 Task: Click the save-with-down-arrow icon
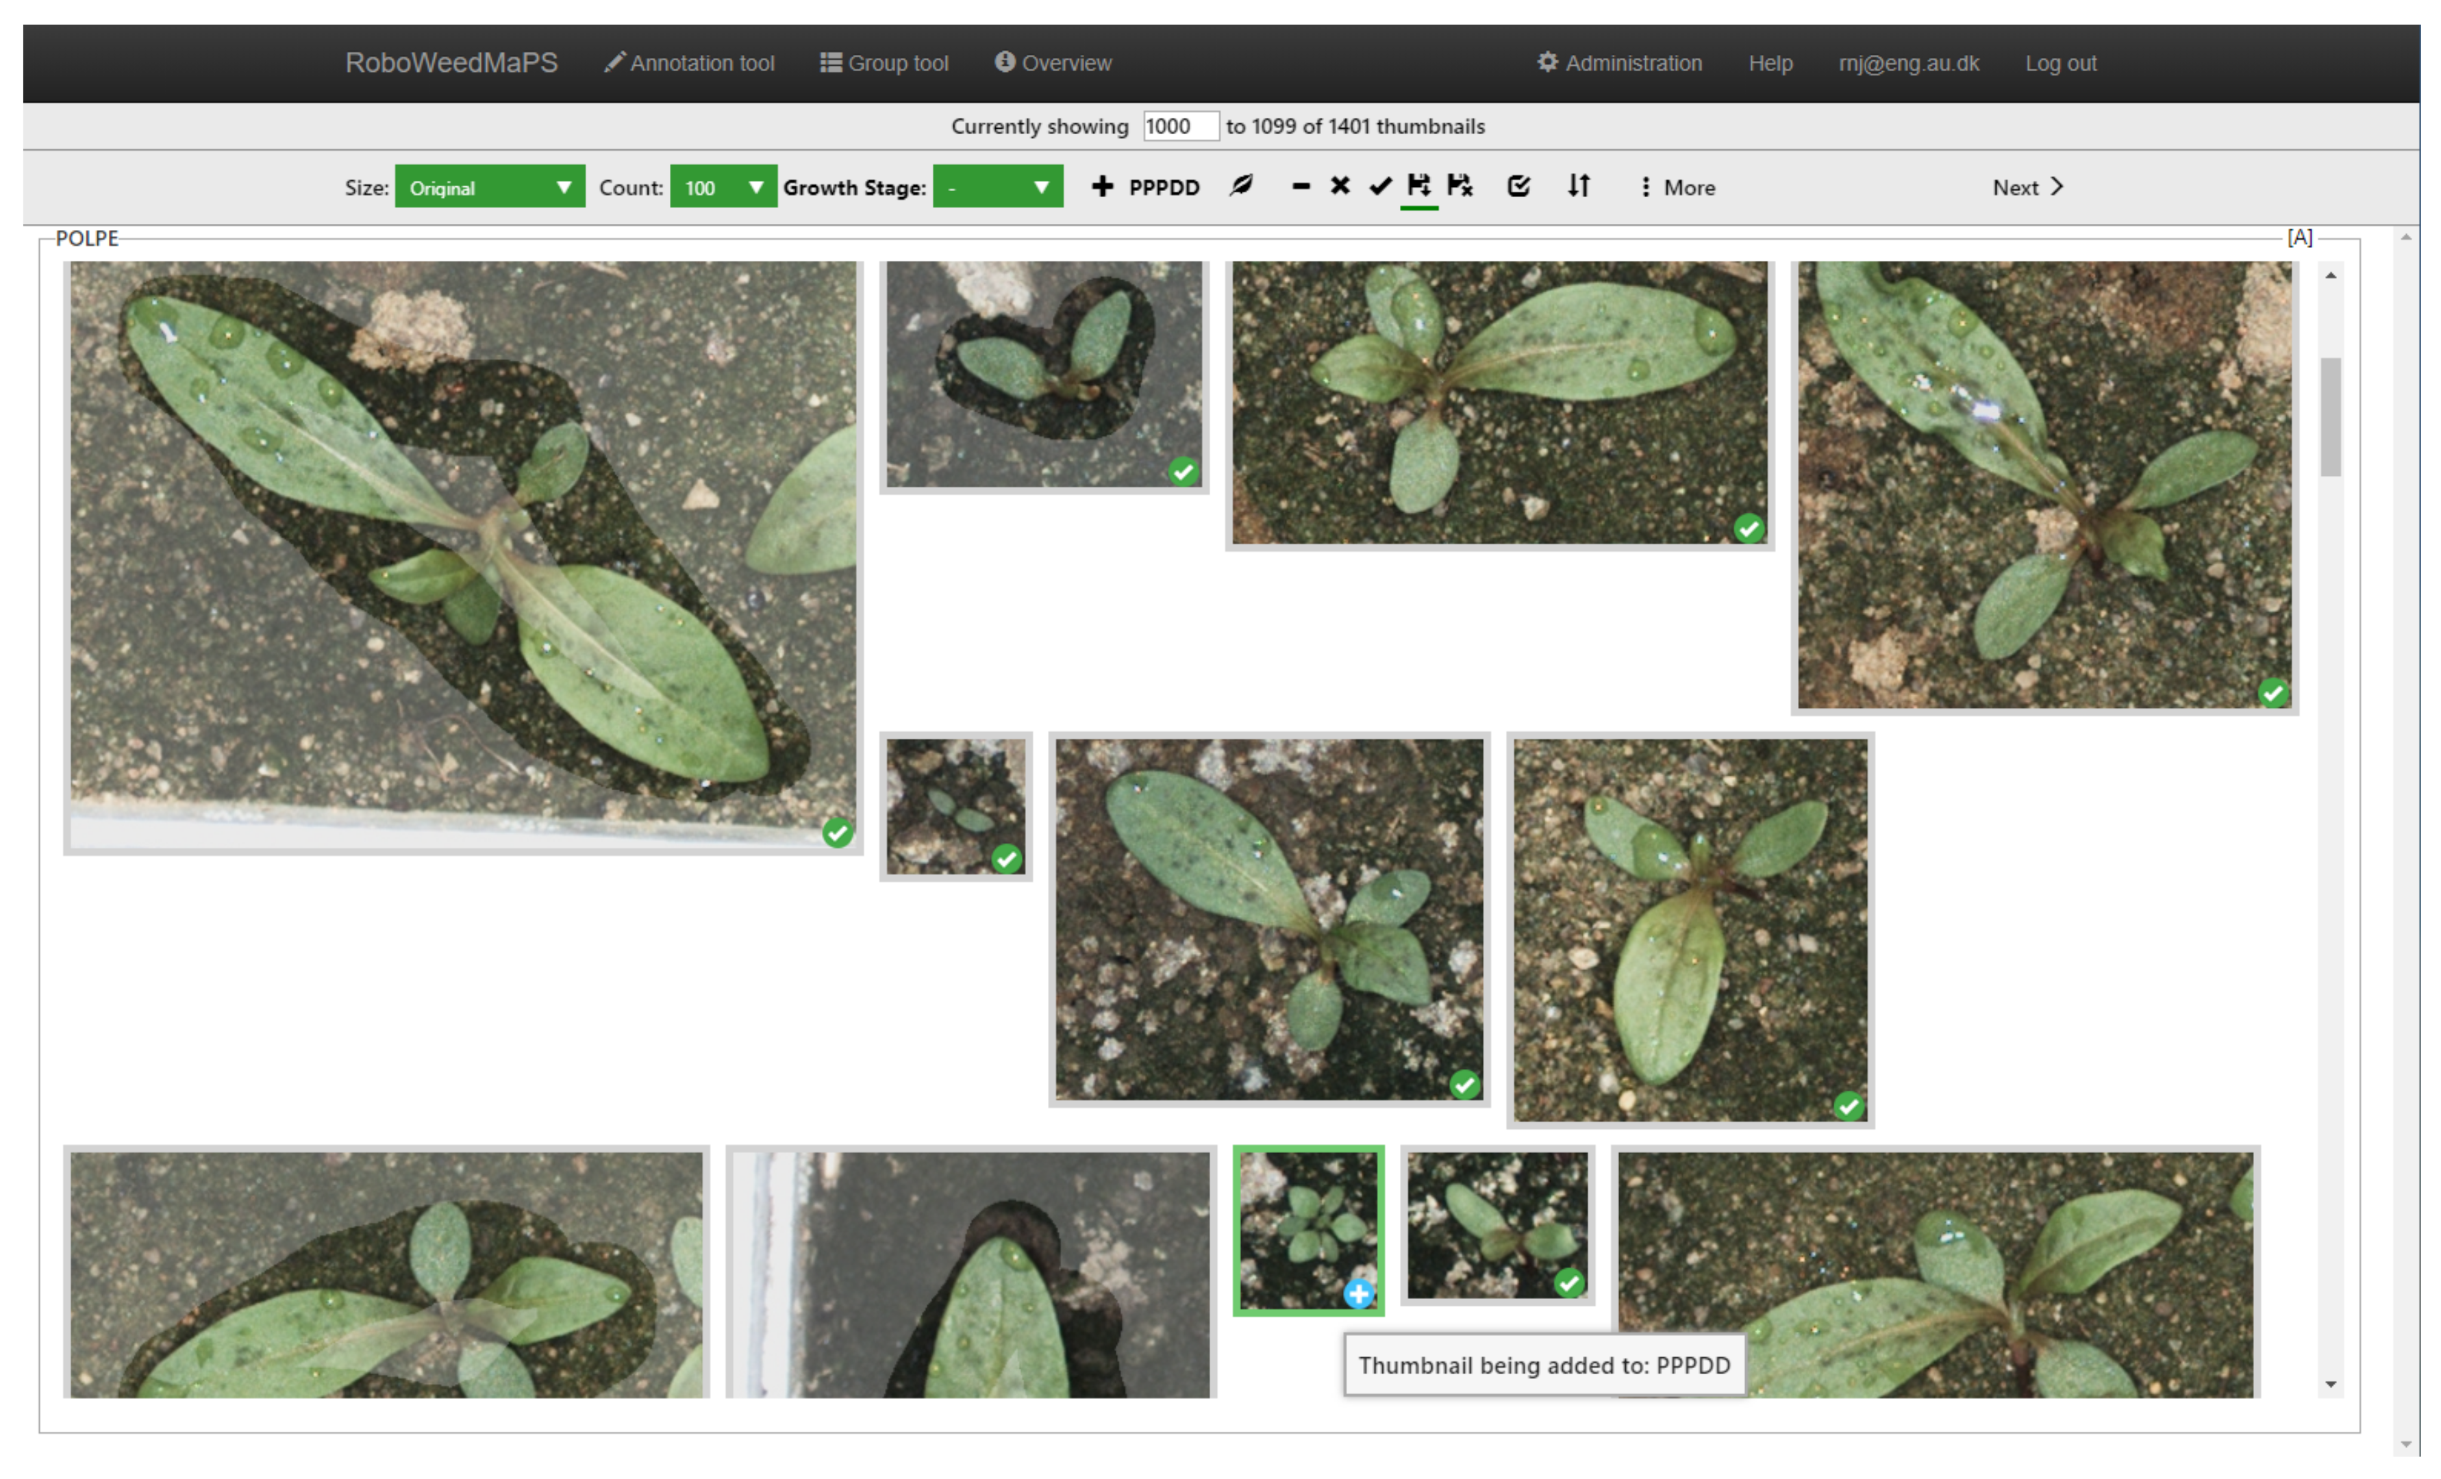point(1418,186)
